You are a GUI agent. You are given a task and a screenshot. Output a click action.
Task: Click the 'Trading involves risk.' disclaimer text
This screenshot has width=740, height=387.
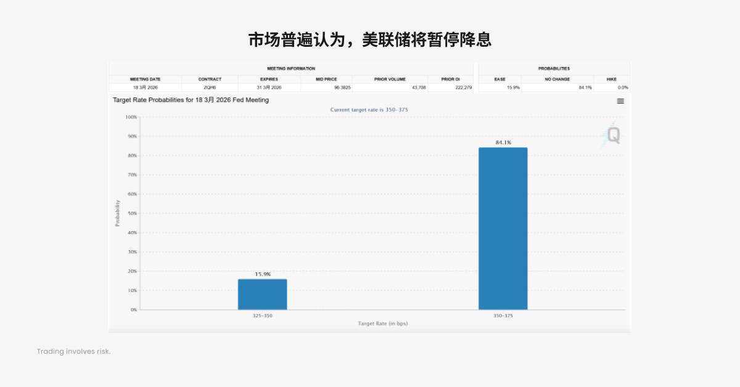pyautogui.click(x=73, y=351)
